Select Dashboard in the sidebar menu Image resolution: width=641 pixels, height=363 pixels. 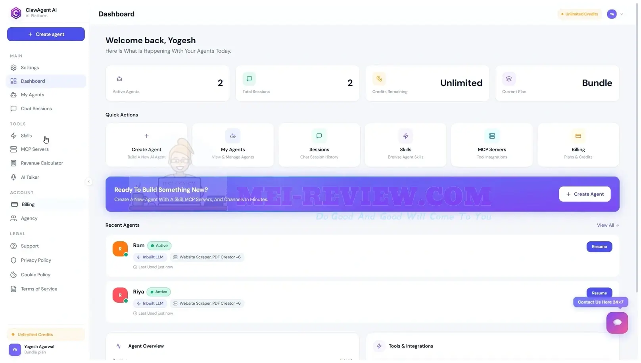(46, 81)
